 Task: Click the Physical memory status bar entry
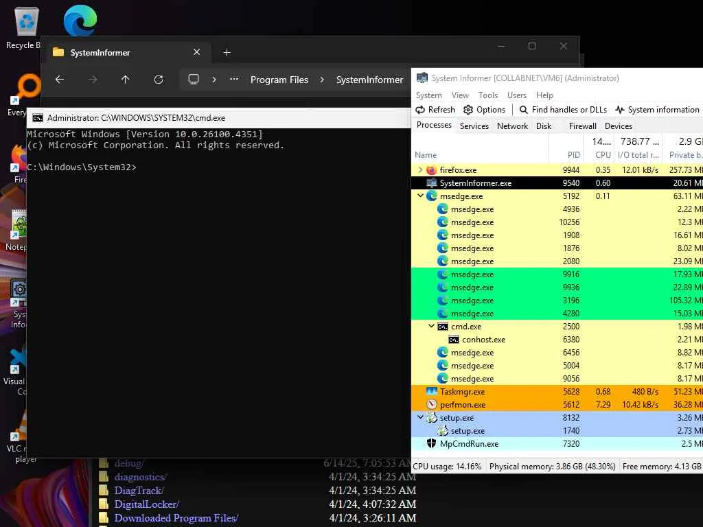[553, 467]
